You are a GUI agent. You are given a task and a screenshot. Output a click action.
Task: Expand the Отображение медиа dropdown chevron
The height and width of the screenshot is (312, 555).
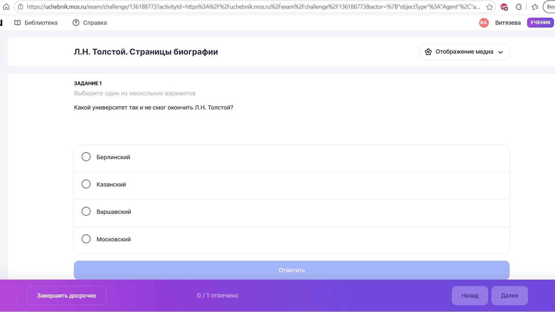(500, 52)
